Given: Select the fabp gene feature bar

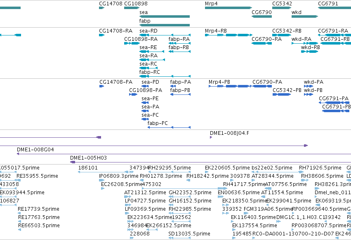Looking at the screenshot, I should point(164,25).
